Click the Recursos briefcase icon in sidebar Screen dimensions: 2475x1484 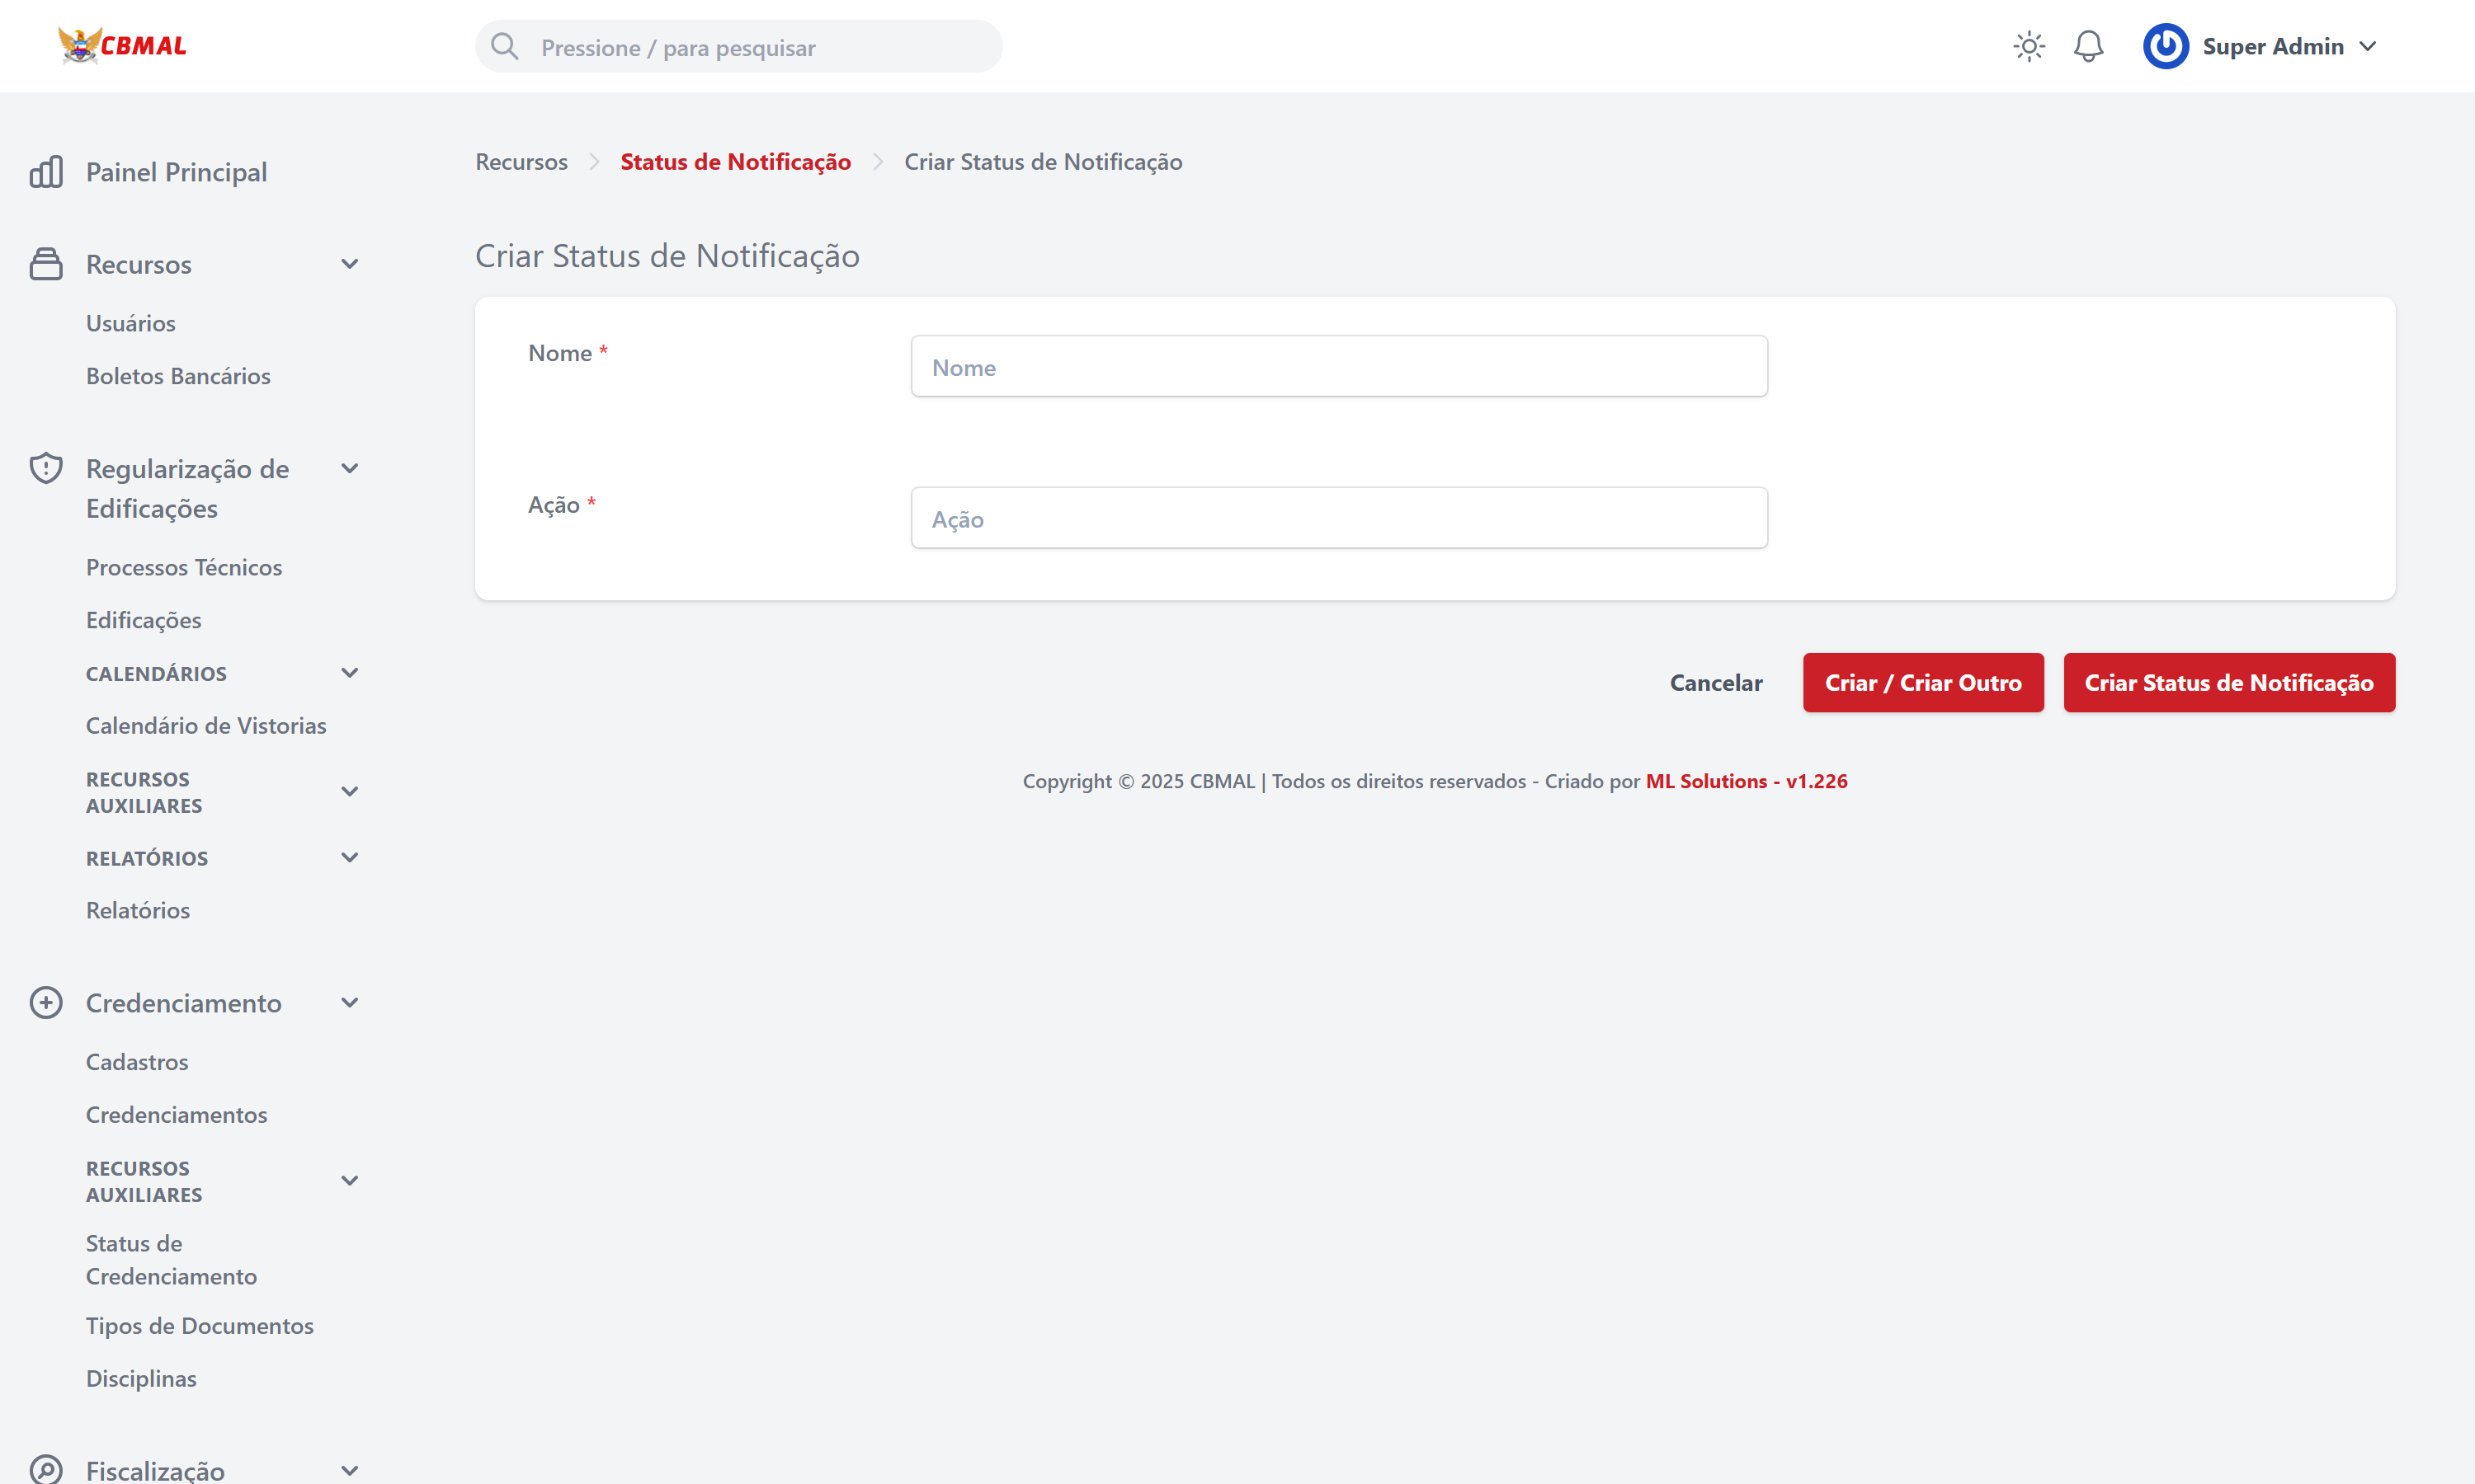(46, 263)
